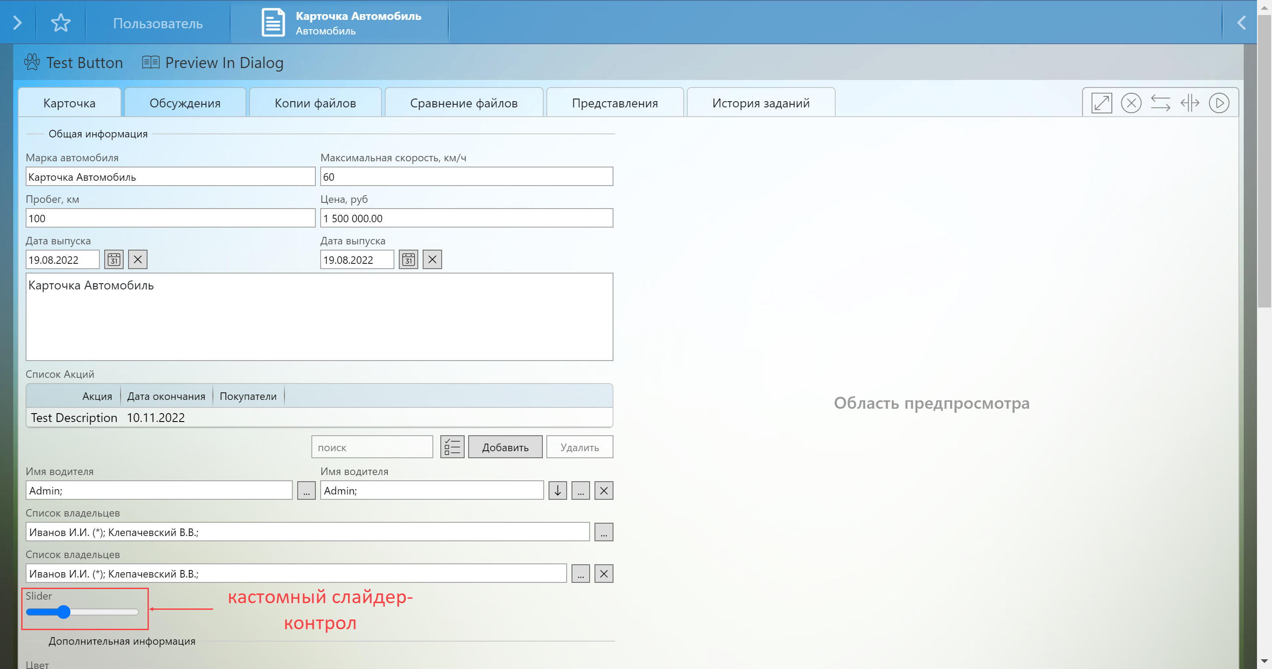Click the поиск search field

click(372, 447)
